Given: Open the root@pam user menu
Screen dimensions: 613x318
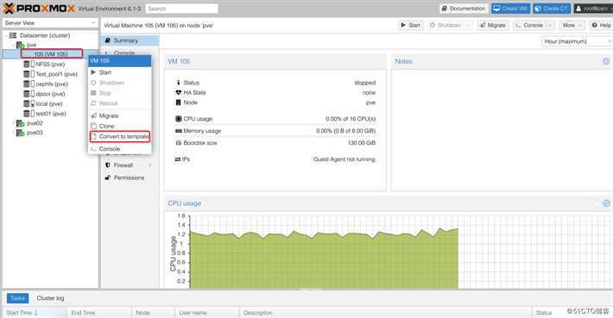Looking at the screenshot, I should click(x=593, y=9).
